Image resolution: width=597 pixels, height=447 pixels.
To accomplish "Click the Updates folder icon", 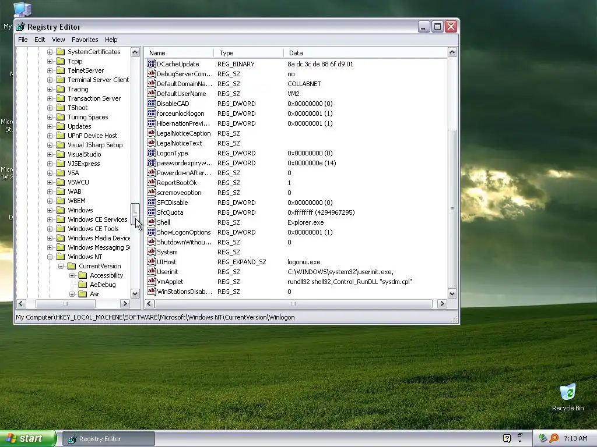I will [x=61, y=126].
